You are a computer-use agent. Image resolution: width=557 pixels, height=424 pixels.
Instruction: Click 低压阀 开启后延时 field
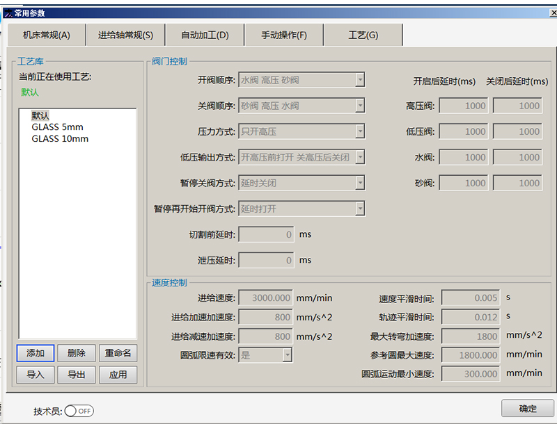[464, 131]
